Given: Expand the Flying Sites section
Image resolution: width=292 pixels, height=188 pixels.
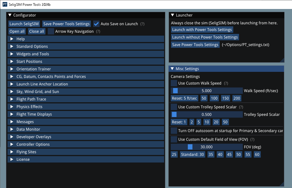Looking at the screenshot, I should 86,152.
